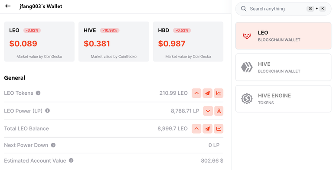Click the -0.53% HBD change badge
The width and height of the screenshot is (333, 170).
(182, 30)
